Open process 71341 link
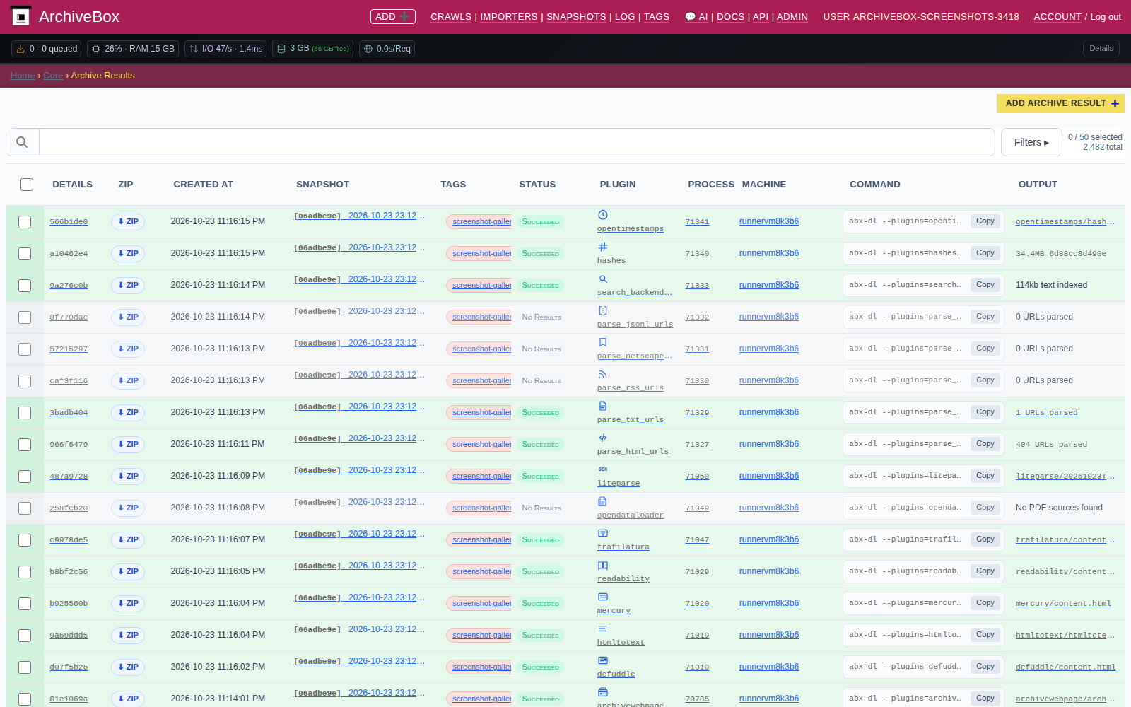The height and width of the screenshot is (707, 1131). pyautogui.click(x=697, y=222)
